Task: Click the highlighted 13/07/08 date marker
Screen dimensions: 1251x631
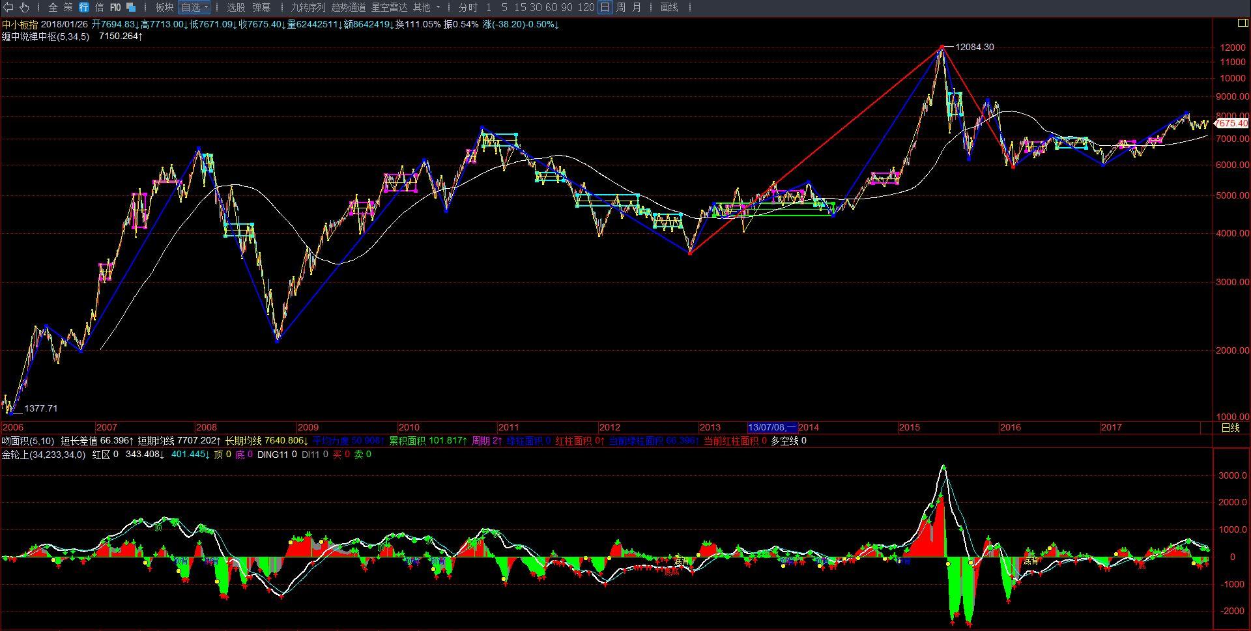Action: [772, 427]
